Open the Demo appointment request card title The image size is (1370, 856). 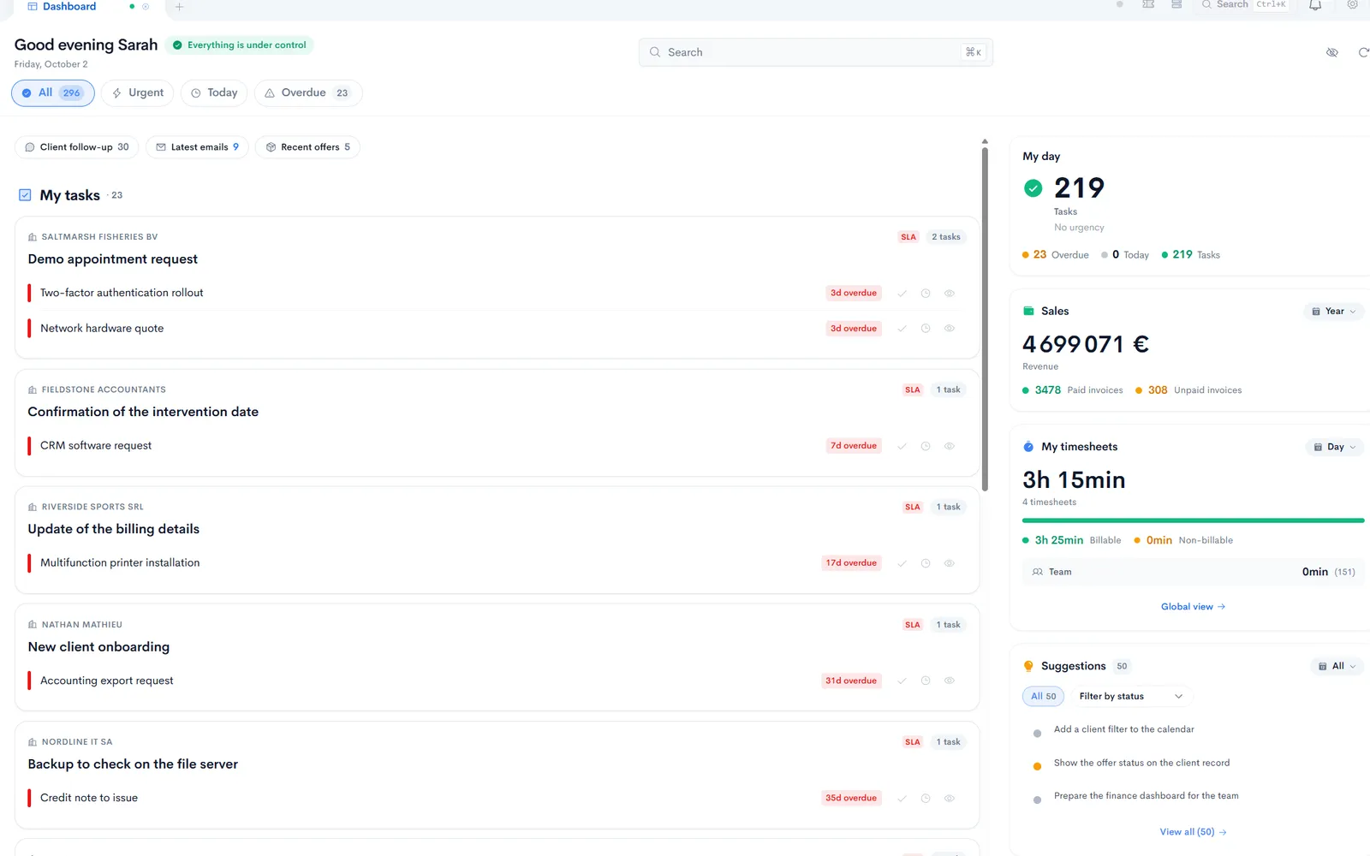113,259
